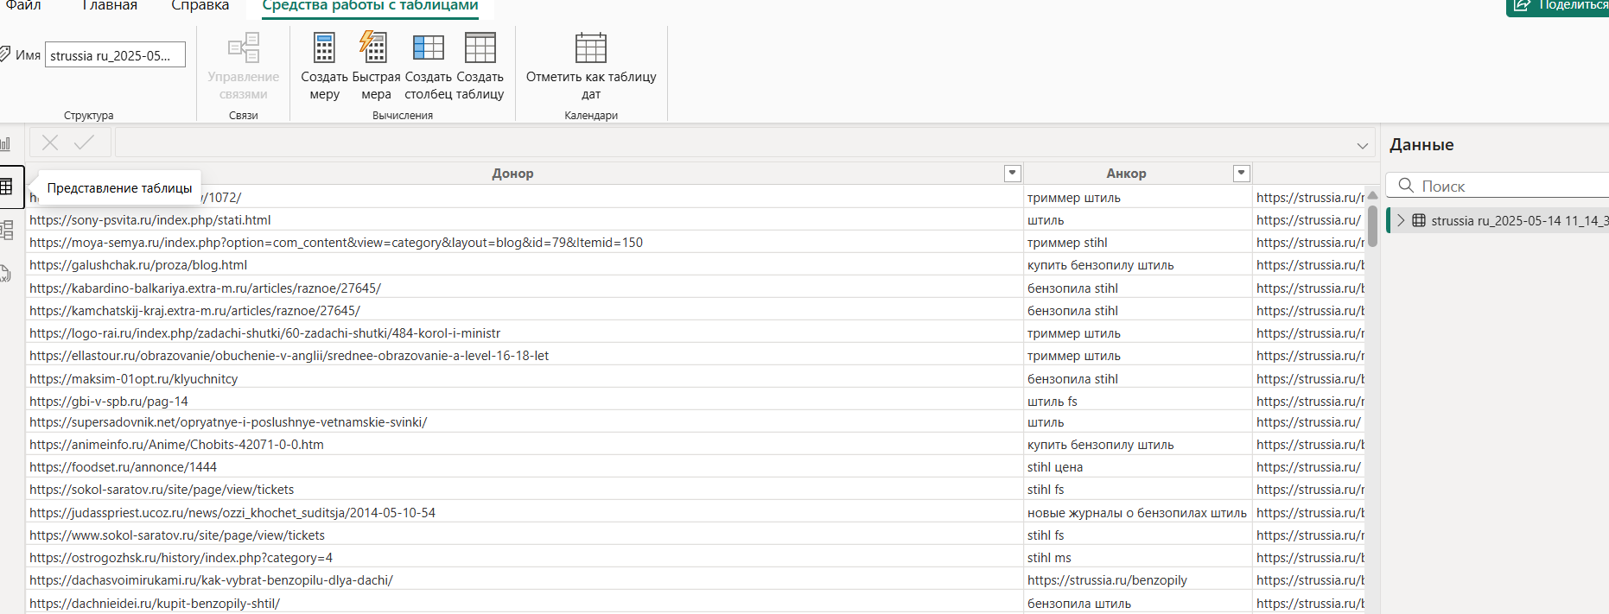Open model view from left sidebar
Viewport: 1609px width, 614px height.
point(7,230)
